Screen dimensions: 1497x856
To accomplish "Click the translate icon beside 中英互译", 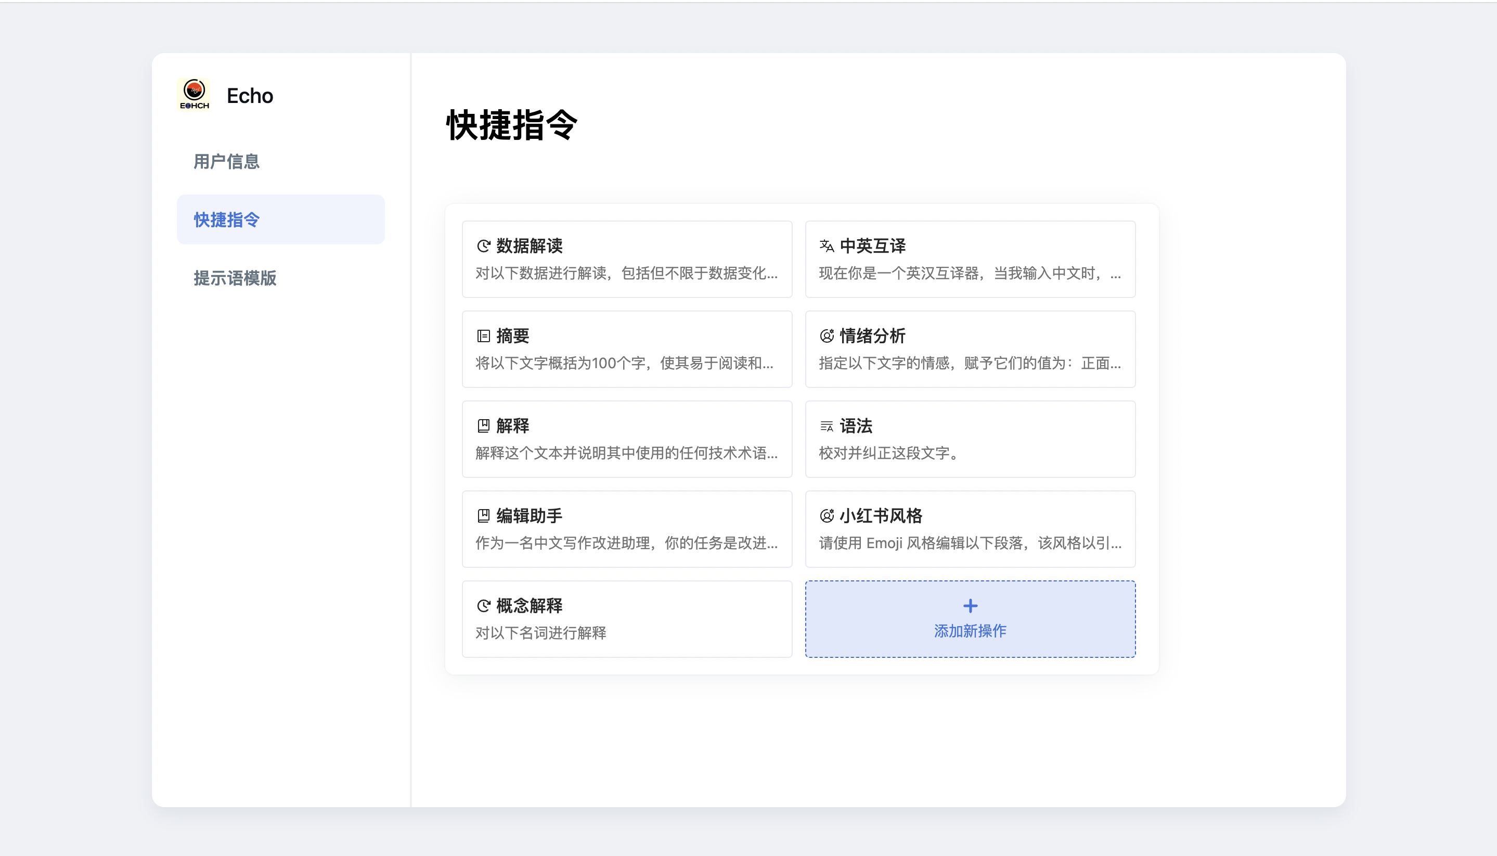I will click(827, 247).
